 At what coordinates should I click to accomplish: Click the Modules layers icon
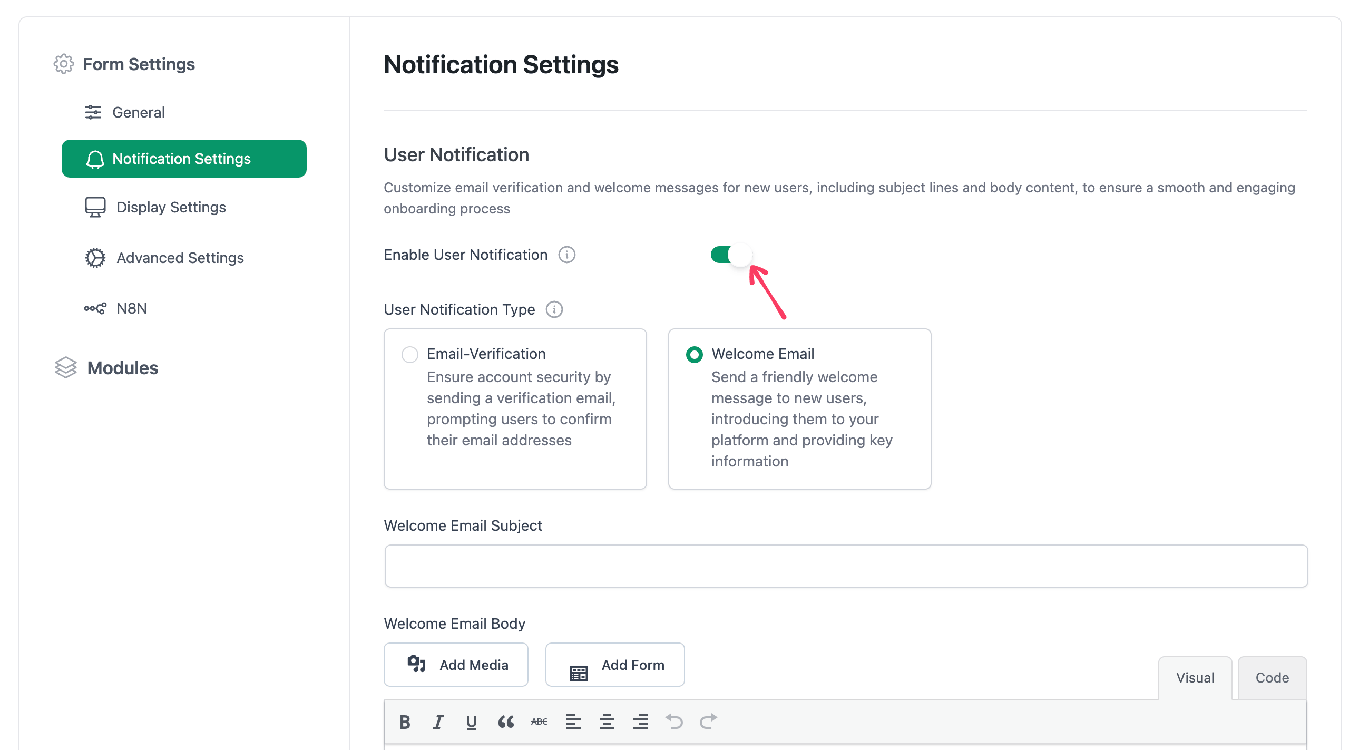[65, 368]
